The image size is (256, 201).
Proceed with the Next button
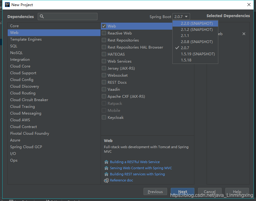click(x=182, y=192)
